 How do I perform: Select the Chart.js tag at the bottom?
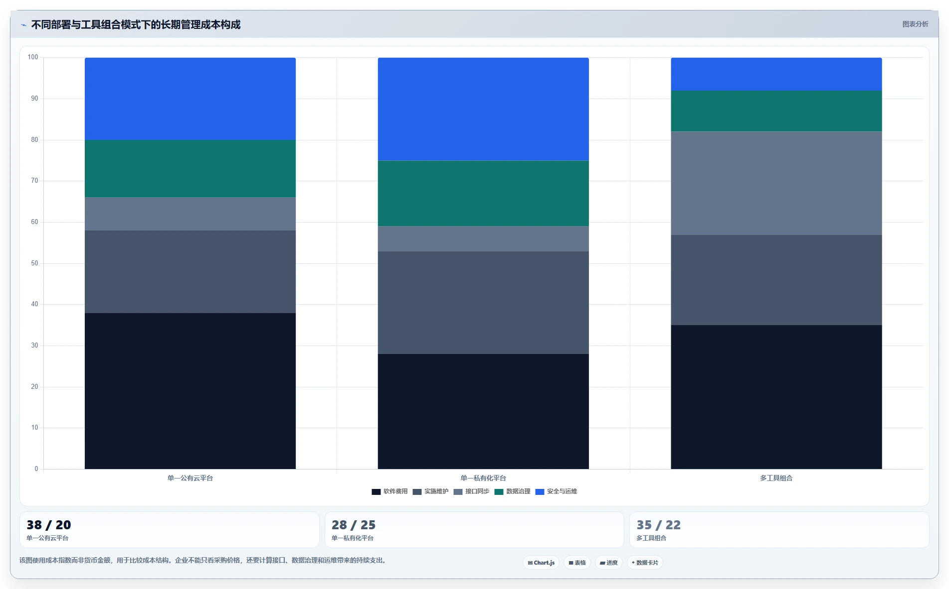click(541, 563)
